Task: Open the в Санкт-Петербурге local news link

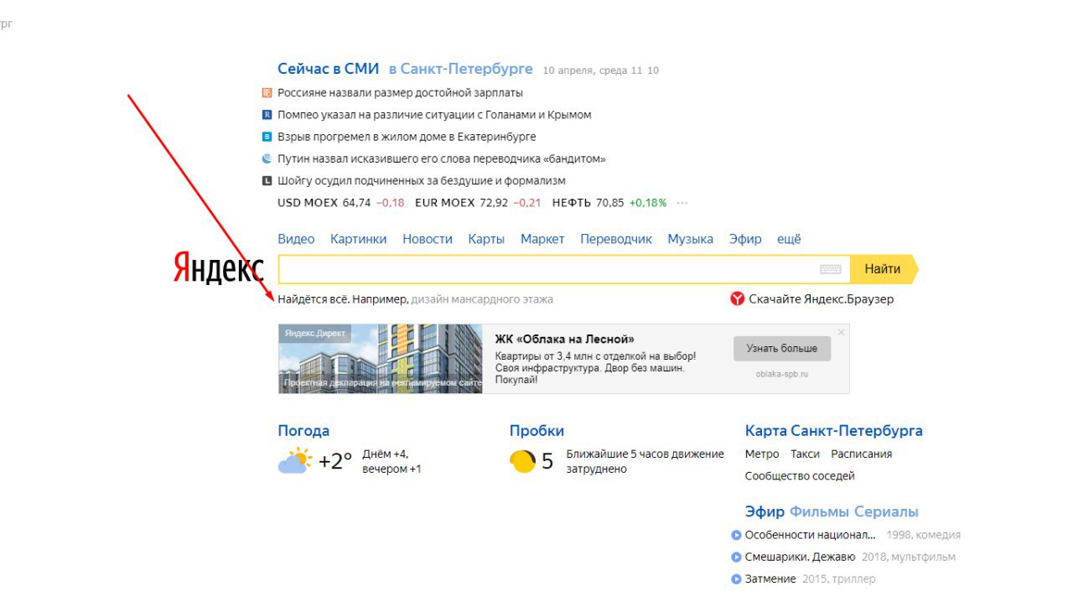Action: 461,69
